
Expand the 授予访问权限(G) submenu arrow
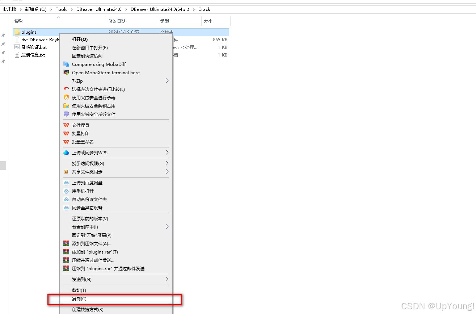(167, 163)
